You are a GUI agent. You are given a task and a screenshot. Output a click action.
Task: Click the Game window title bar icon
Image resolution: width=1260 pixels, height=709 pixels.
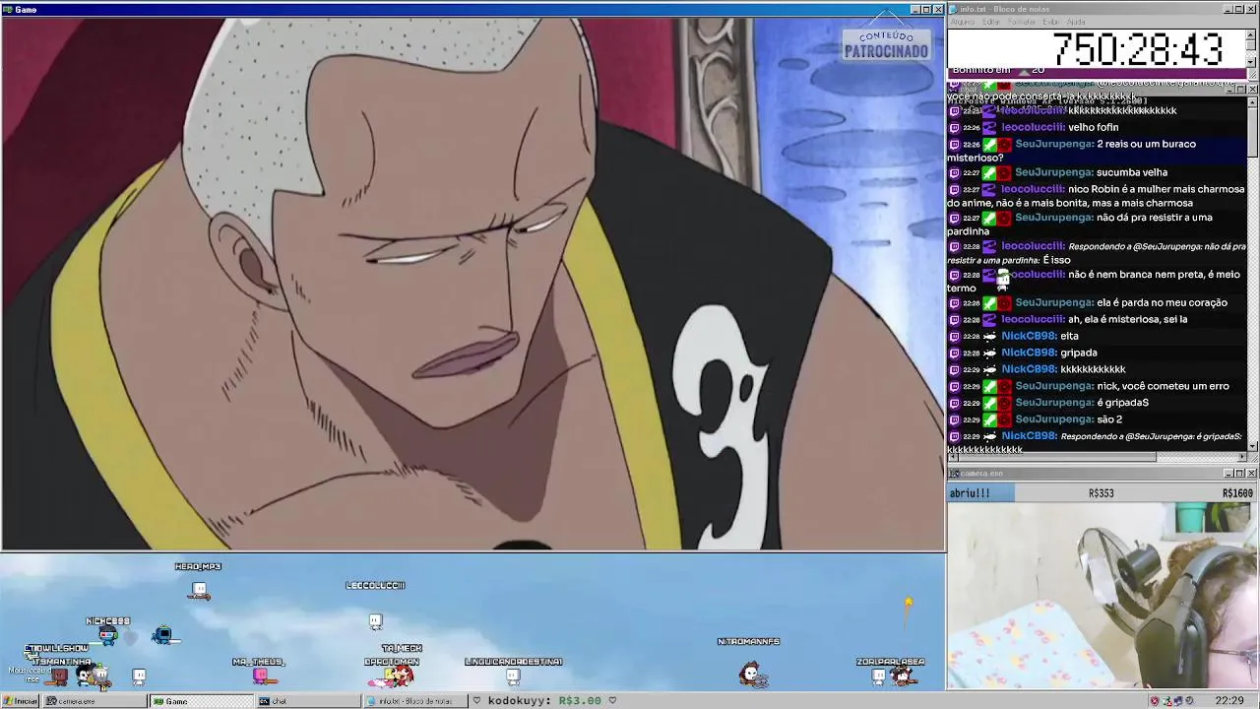point(7,9)
